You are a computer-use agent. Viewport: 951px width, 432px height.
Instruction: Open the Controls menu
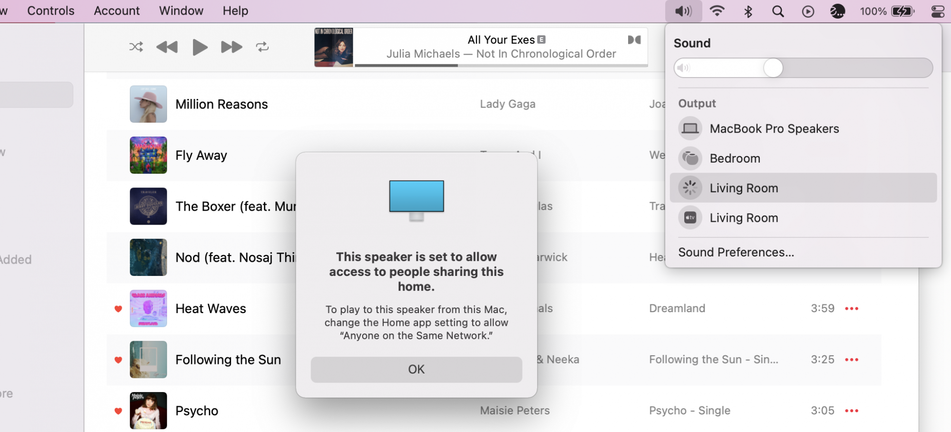coord(51,11)
